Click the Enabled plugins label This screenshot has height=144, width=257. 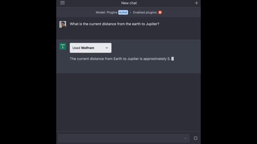point(145,13)
